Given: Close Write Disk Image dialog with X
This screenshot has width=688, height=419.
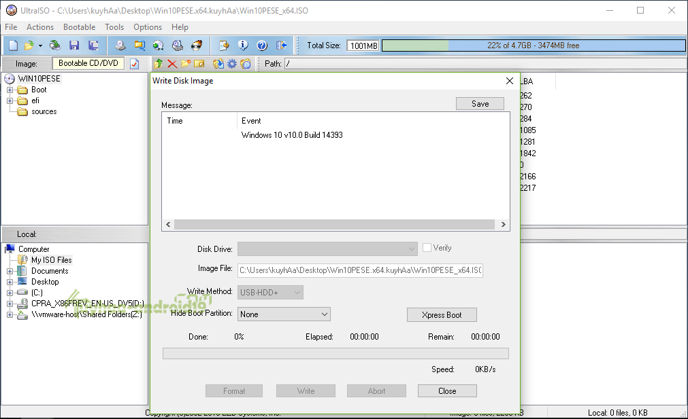Looking at the screenshot, I should tap(510, 81).
